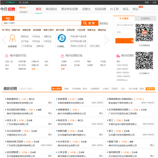
Task: Click hot position 销售代表
Action: coord(16,30)
